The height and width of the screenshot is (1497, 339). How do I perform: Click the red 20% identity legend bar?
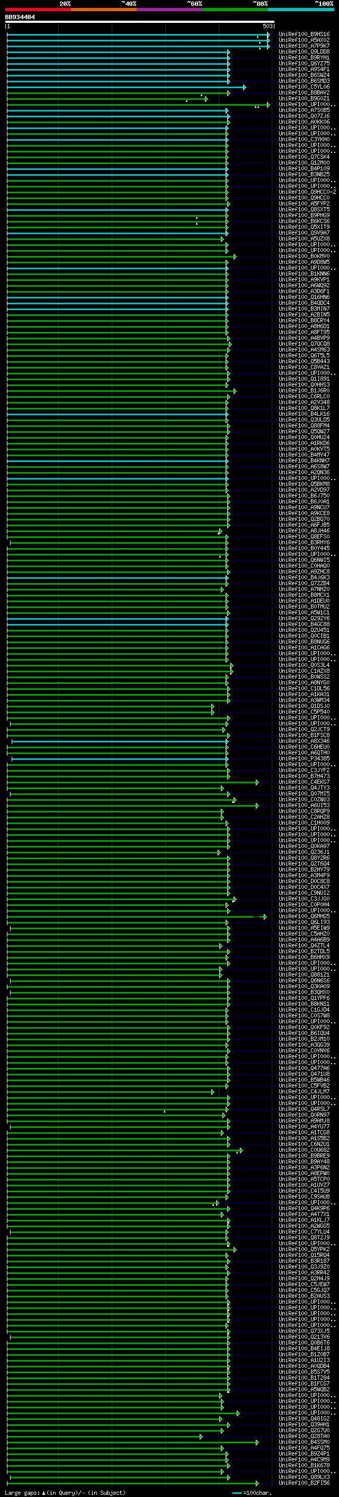(38, 10)
